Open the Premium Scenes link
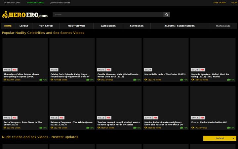This screenshot has width=238, height=149. pos(35,3)
